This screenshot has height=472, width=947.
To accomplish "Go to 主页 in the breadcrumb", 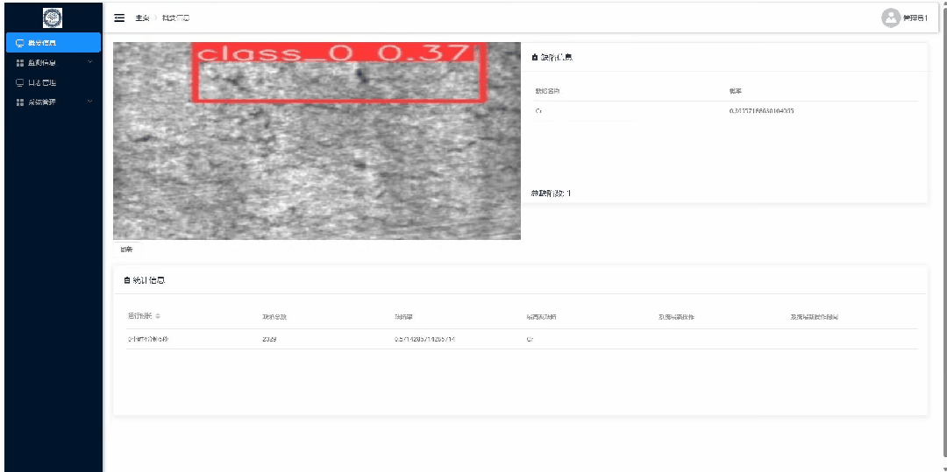I will click(142, 18).
